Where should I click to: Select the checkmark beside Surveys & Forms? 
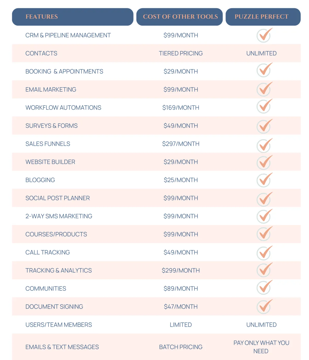tap(264, 126)
